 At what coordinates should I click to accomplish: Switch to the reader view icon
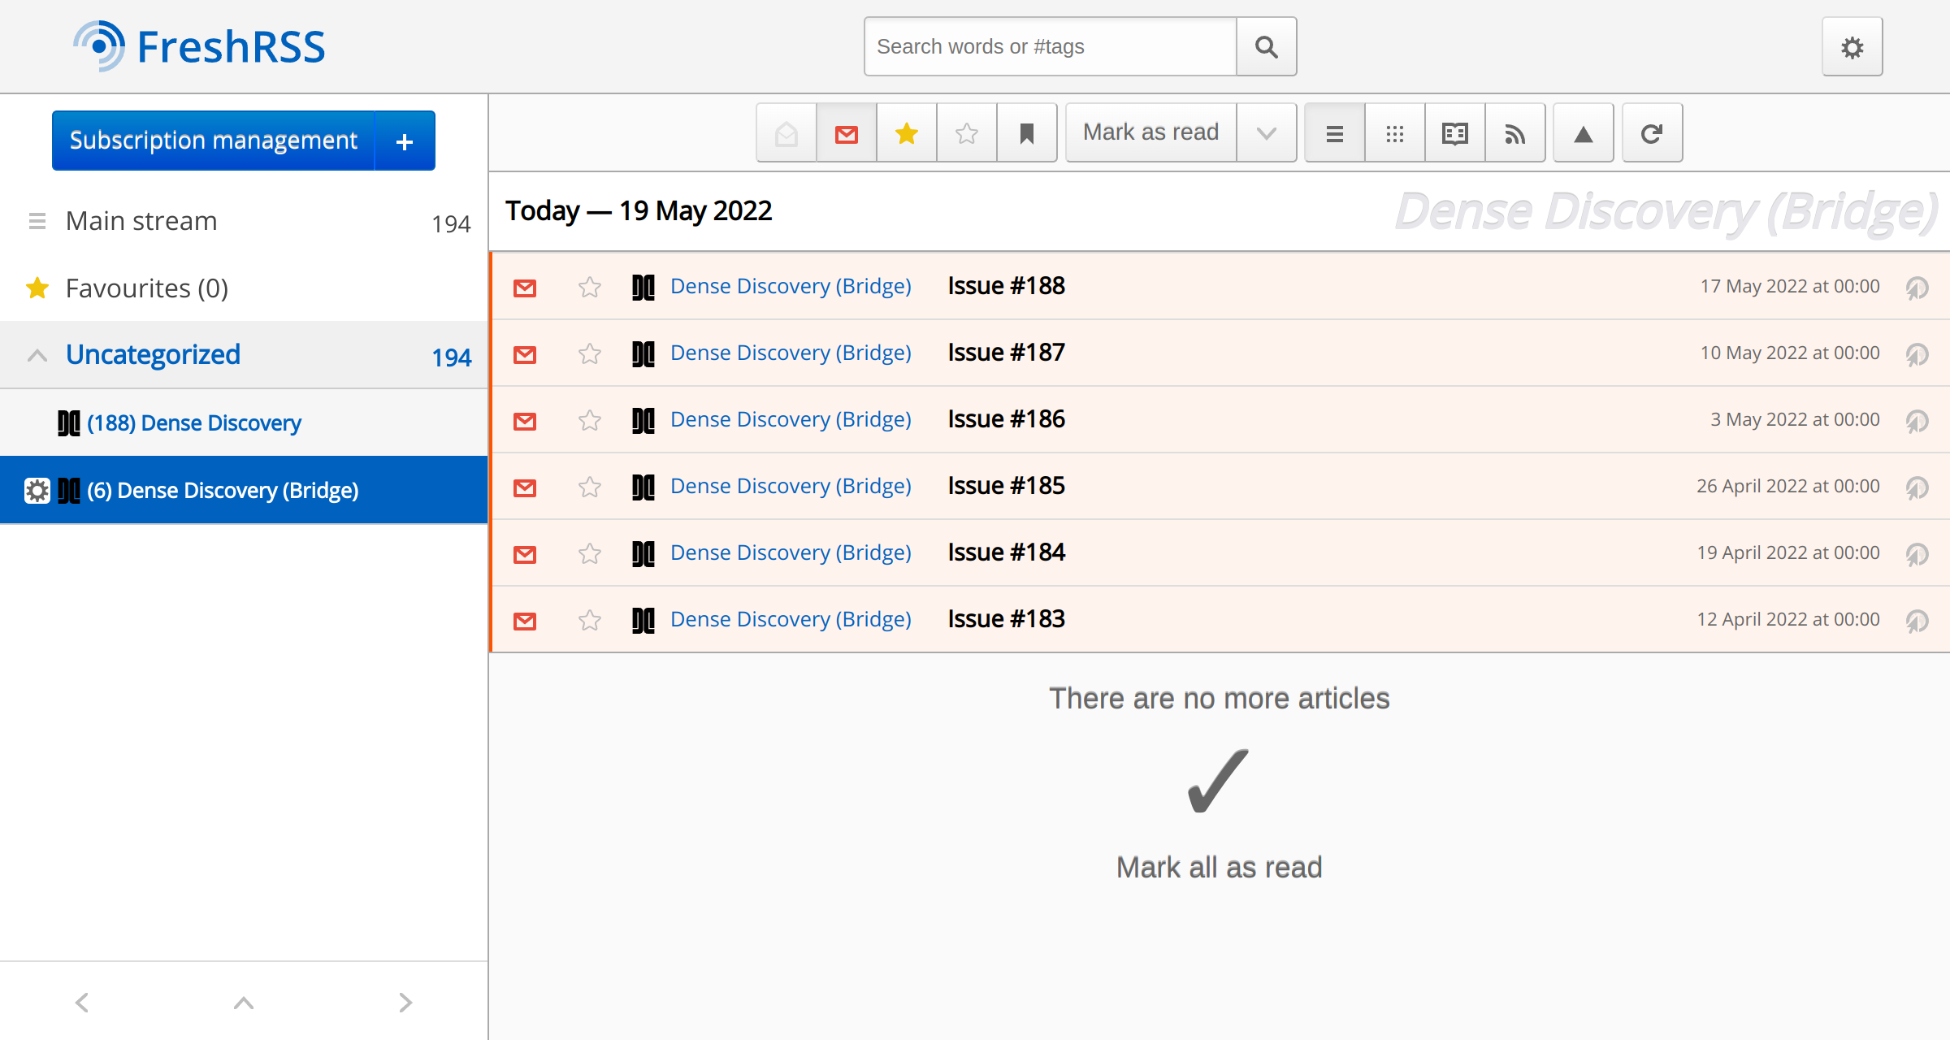click(1454, 133)
